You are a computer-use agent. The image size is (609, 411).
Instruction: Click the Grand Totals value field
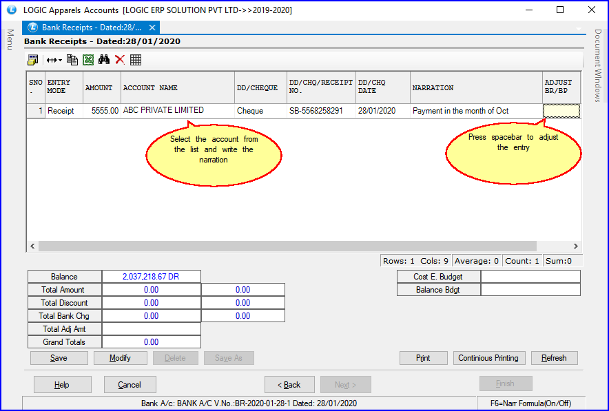coord(151,342)
